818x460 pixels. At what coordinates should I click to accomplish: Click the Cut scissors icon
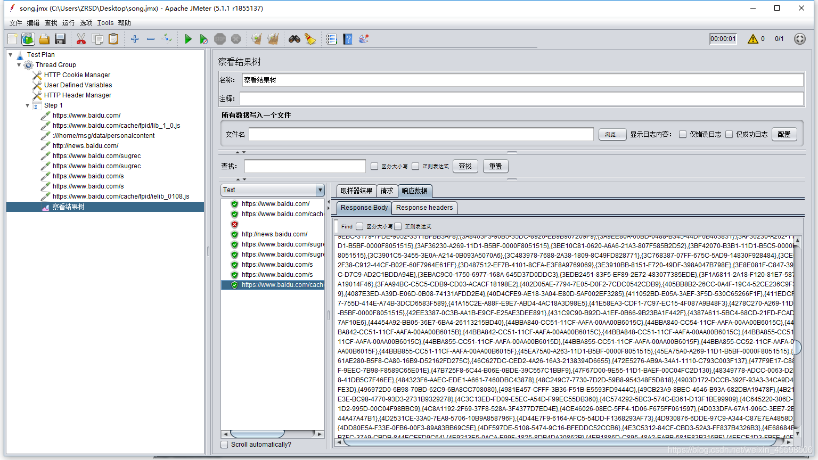click(x=81, y=39)
